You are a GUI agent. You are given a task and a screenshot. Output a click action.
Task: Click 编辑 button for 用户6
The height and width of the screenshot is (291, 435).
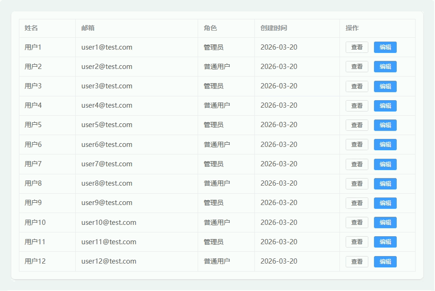coord(385,145)
